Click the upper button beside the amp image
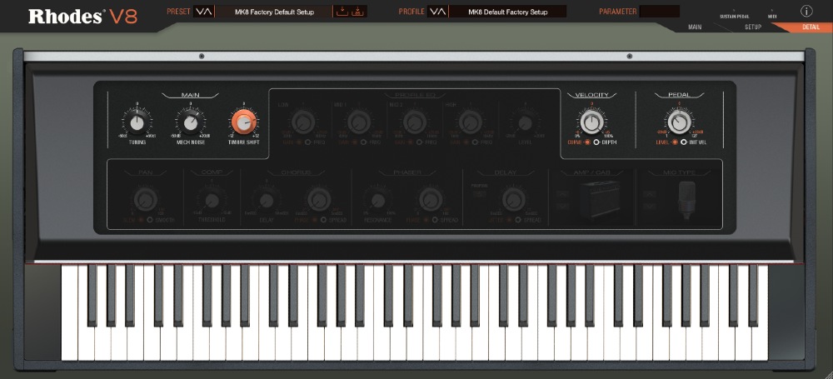Viewport: 833px width, 379px height. [x=562, y=193]
